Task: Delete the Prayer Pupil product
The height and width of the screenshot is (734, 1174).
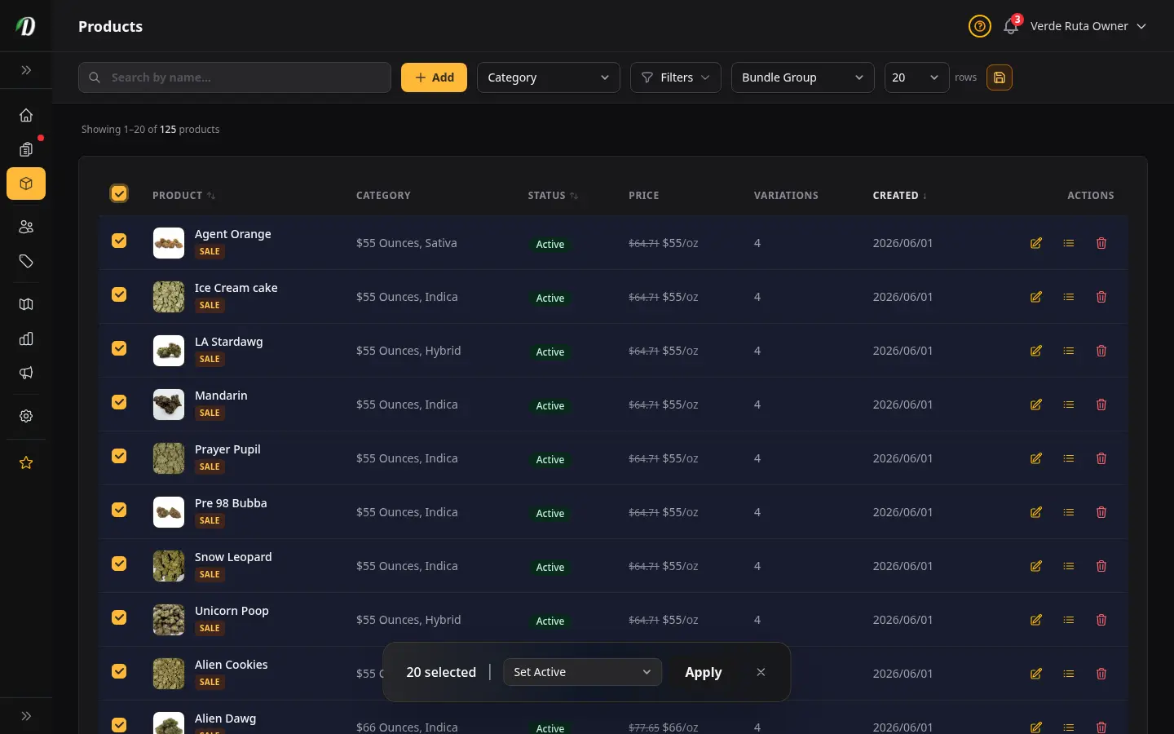Action: [x=1101, y=458]
